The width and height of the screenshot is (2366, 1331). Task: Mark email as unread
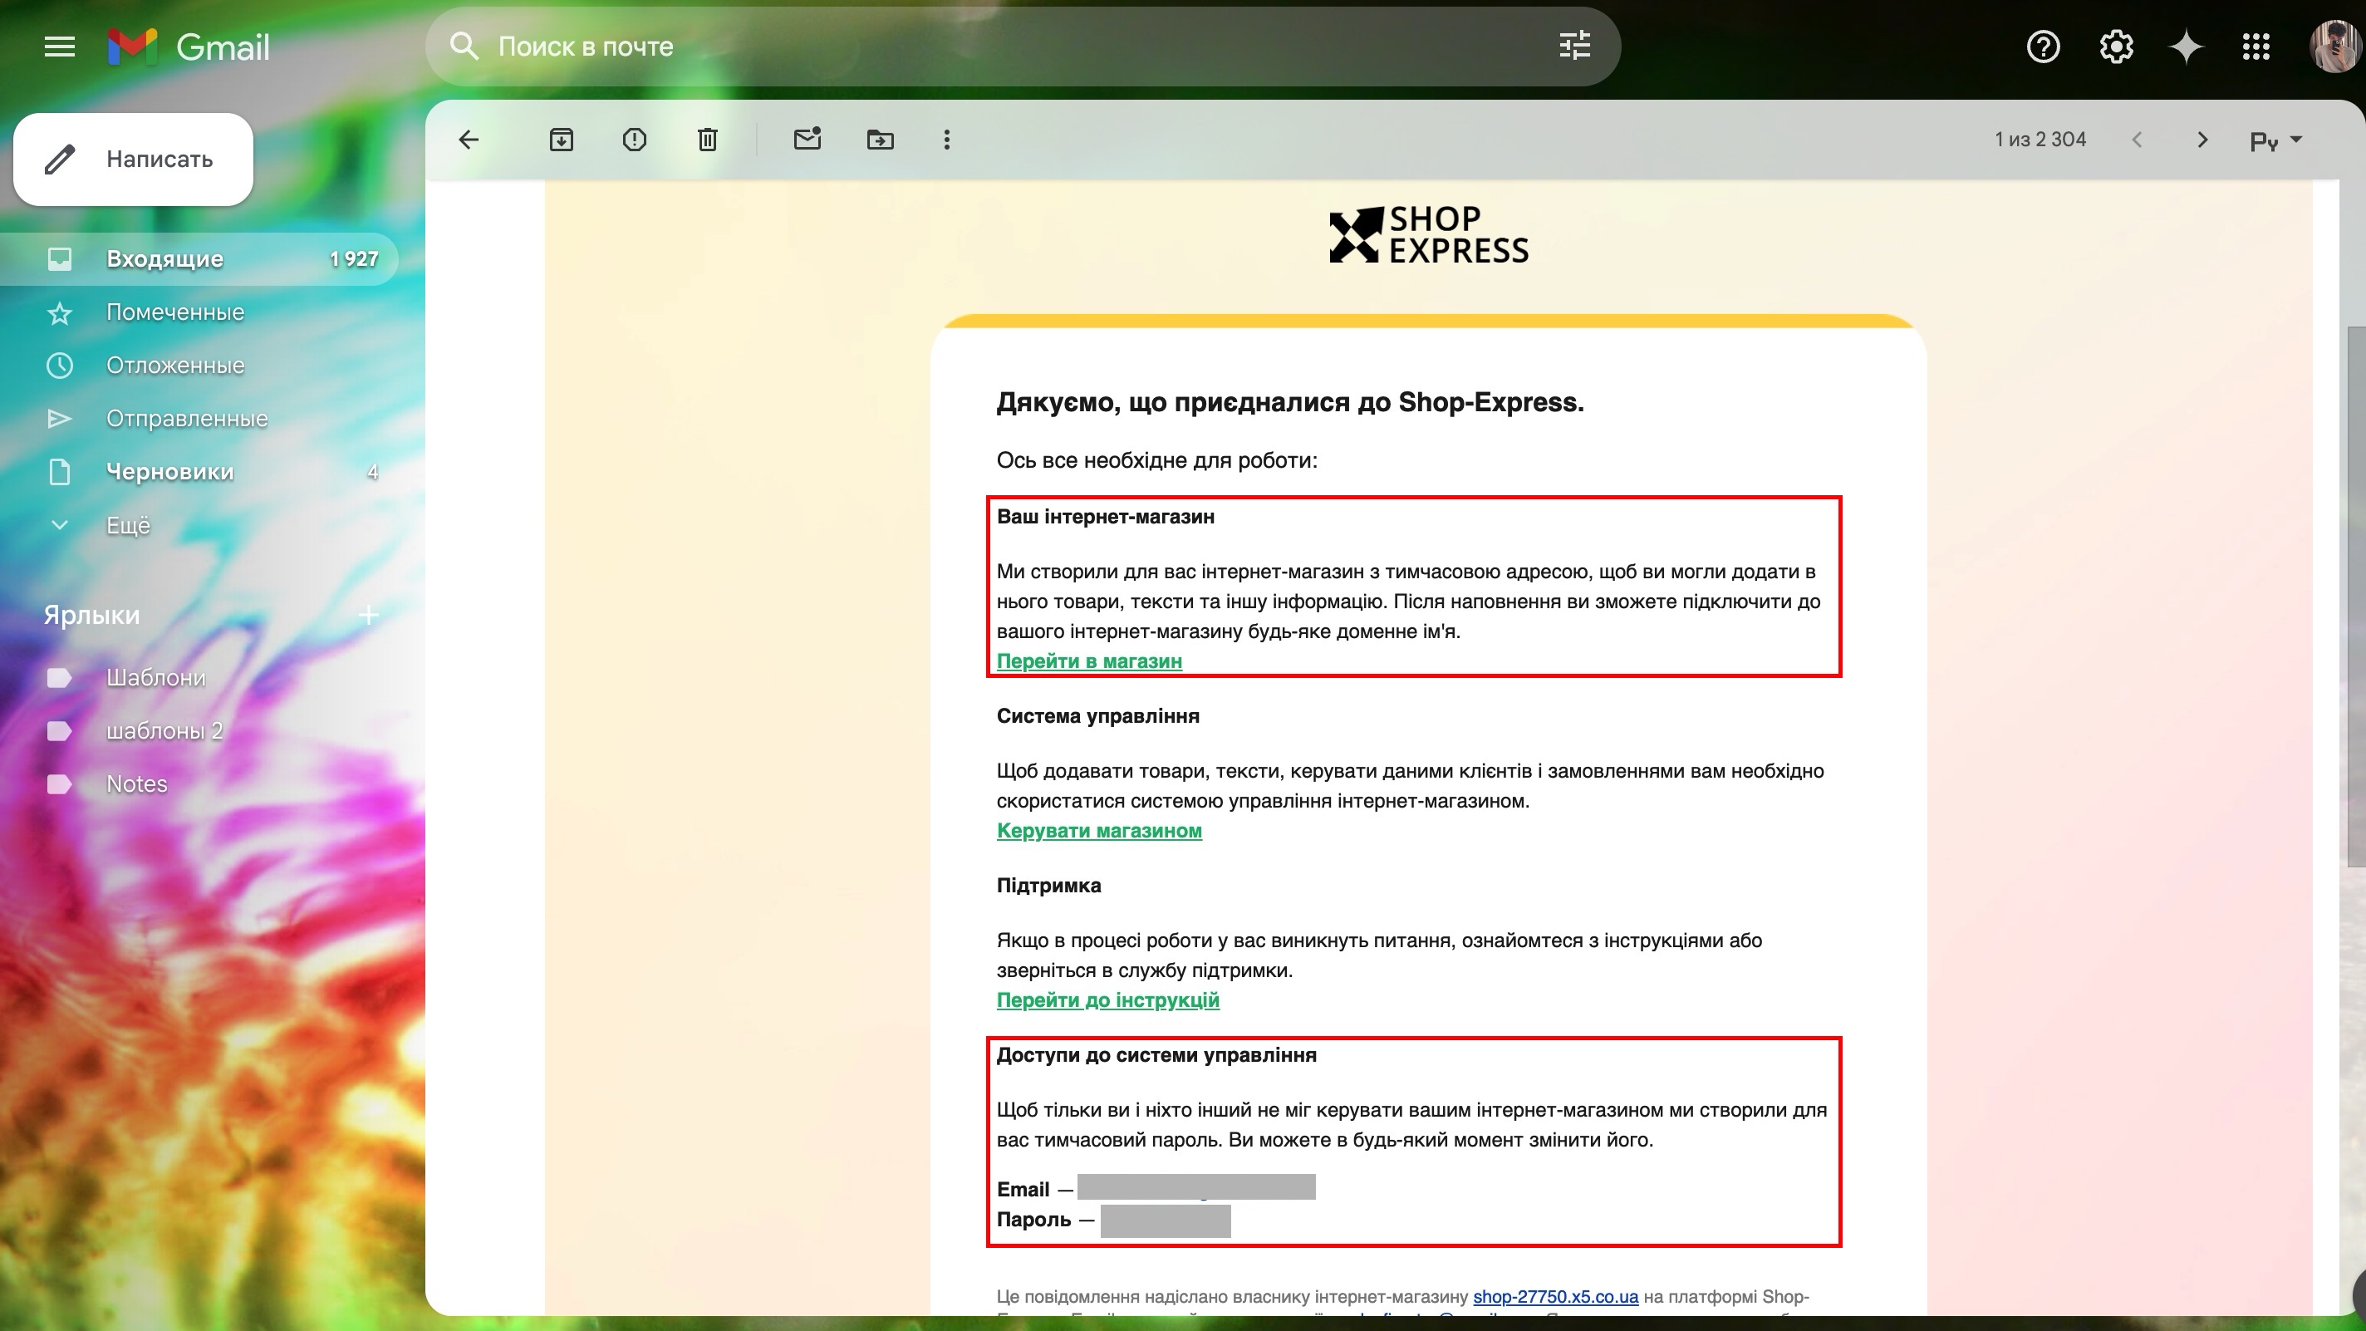807,139
